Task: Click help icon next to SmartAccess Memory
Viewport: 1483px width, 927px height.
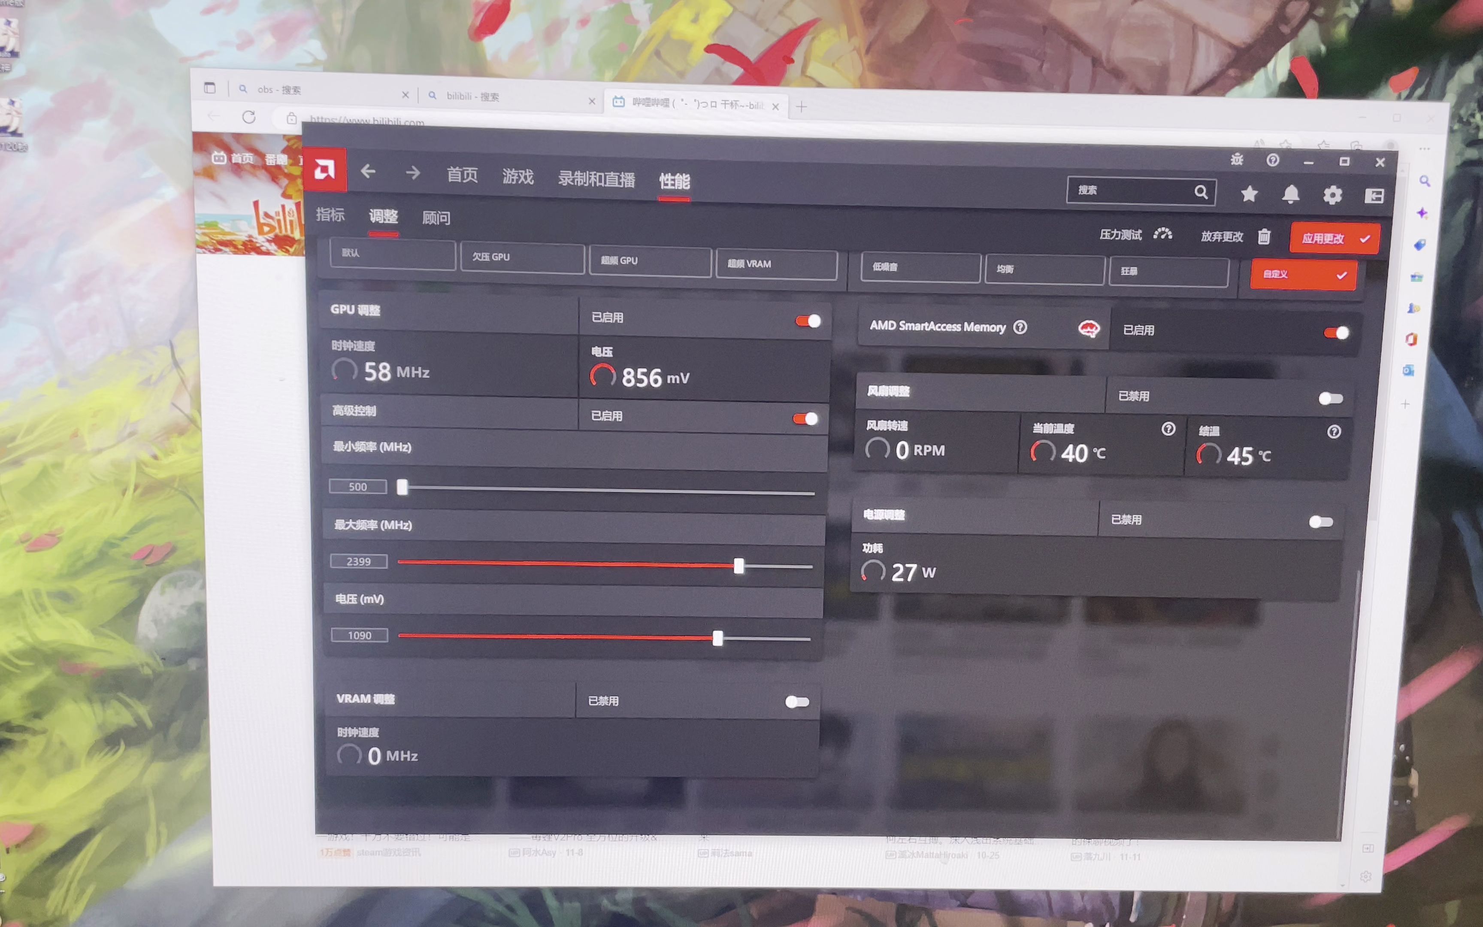Action: pyautogui.click(x=1020, y=327)
